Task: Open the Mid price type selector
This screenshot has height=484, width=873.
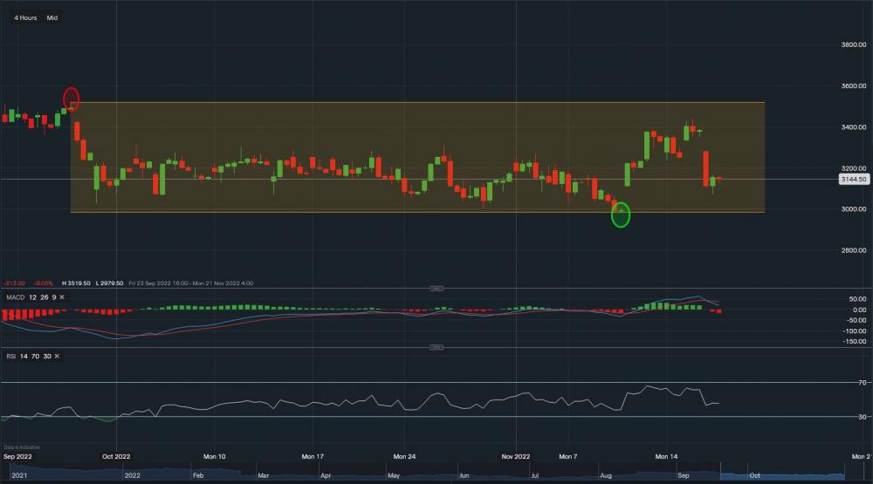Action: point(52,17)
